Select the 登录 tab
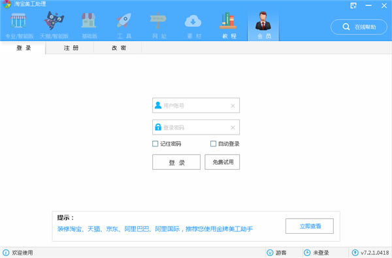This screenshot has height=258, width=392. click(x=24, y=48)
